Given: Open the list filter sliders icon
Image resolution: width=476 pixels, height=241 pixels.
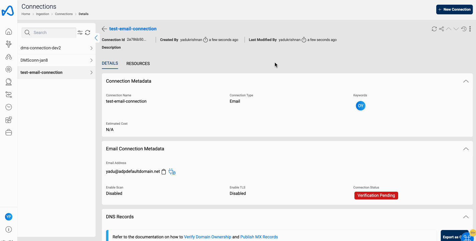Looking at the screenshot, I should (80, 32).
